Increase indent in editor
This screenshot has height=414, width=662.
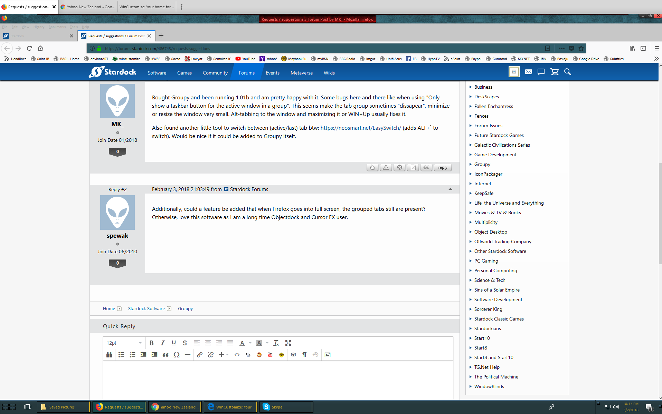[x=154, y=355]
